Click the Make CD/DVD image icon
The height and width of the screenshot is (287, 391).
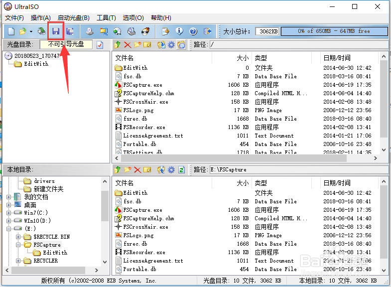(90, 31)
